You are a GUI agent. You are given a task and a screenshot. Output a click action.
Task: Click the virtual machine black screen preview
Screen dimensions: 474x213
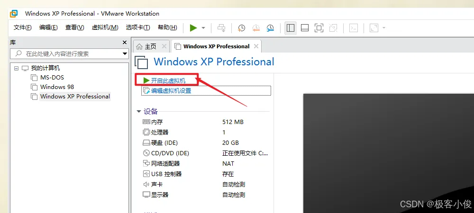(x=389, y=153)
